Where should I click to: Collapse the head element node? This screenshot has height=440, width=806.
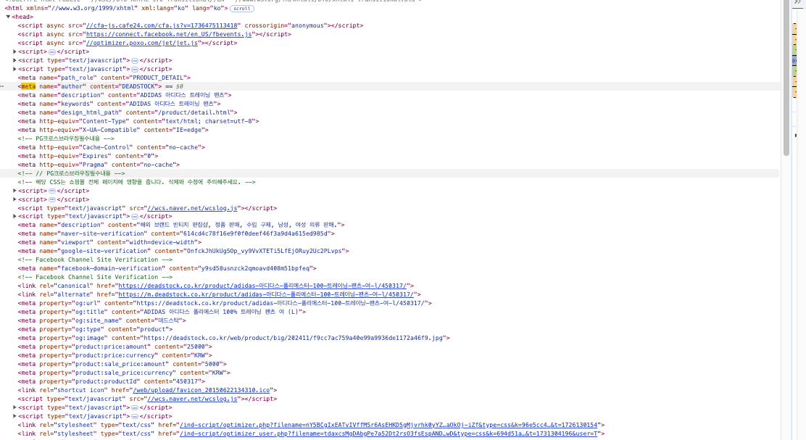(9, 17)
